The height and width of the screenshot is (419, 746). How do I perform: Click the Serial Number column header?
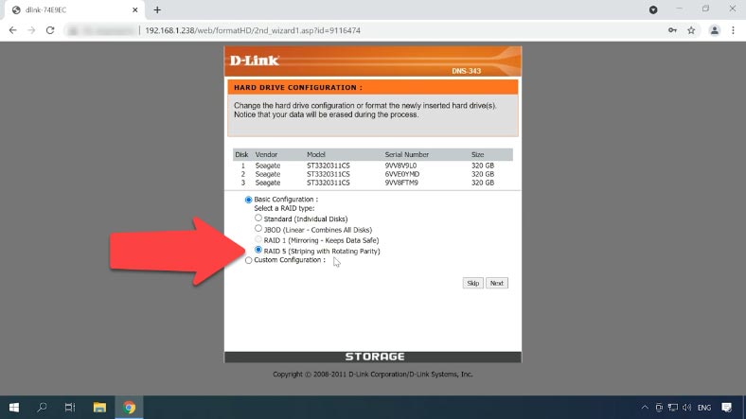pos(407,154)
